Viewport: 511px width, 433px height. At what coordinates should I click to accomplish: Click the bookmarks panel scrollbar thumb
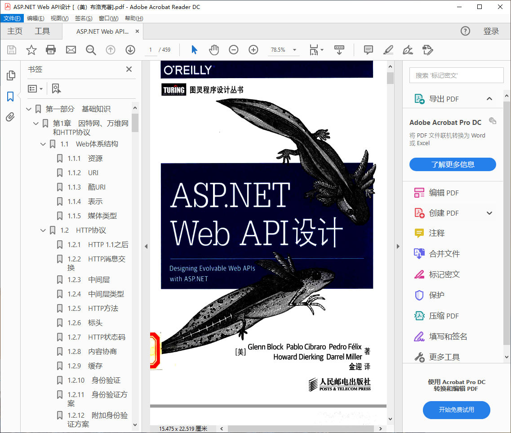(x=135, y=123)
